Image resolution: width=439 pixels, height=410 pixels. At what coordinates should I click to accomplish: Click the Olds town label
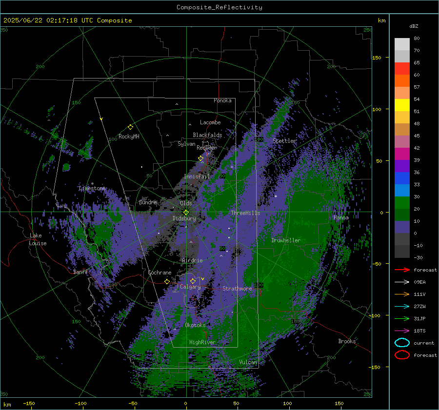click(186, 203)
